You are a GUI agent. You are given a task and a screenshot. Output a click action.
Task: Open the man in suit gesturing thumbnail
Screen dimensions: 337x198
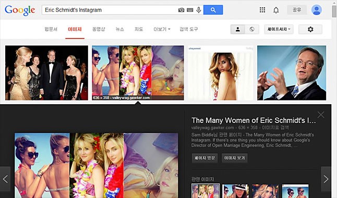(x=292, y=73)
